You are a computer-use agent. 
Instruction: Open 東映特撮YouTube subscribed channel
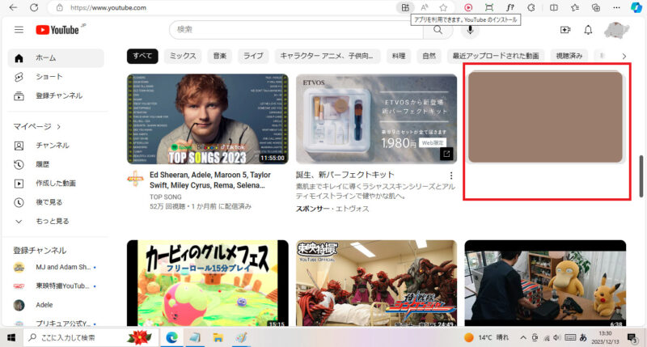tap(56, 286)
